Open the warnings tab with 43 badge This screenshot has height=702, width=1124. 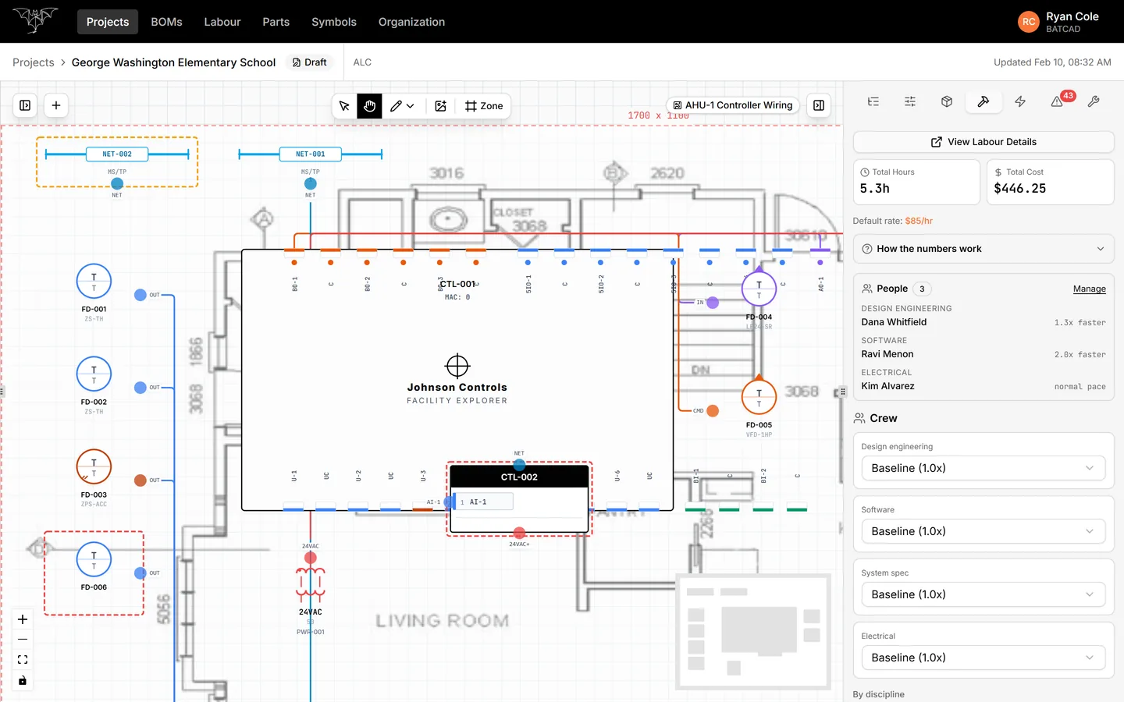[x=1058, y=101]
